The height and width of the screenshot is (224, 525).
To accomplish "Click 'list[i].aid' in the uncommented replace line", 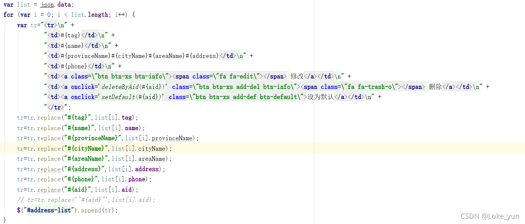I will click(113, 190).
